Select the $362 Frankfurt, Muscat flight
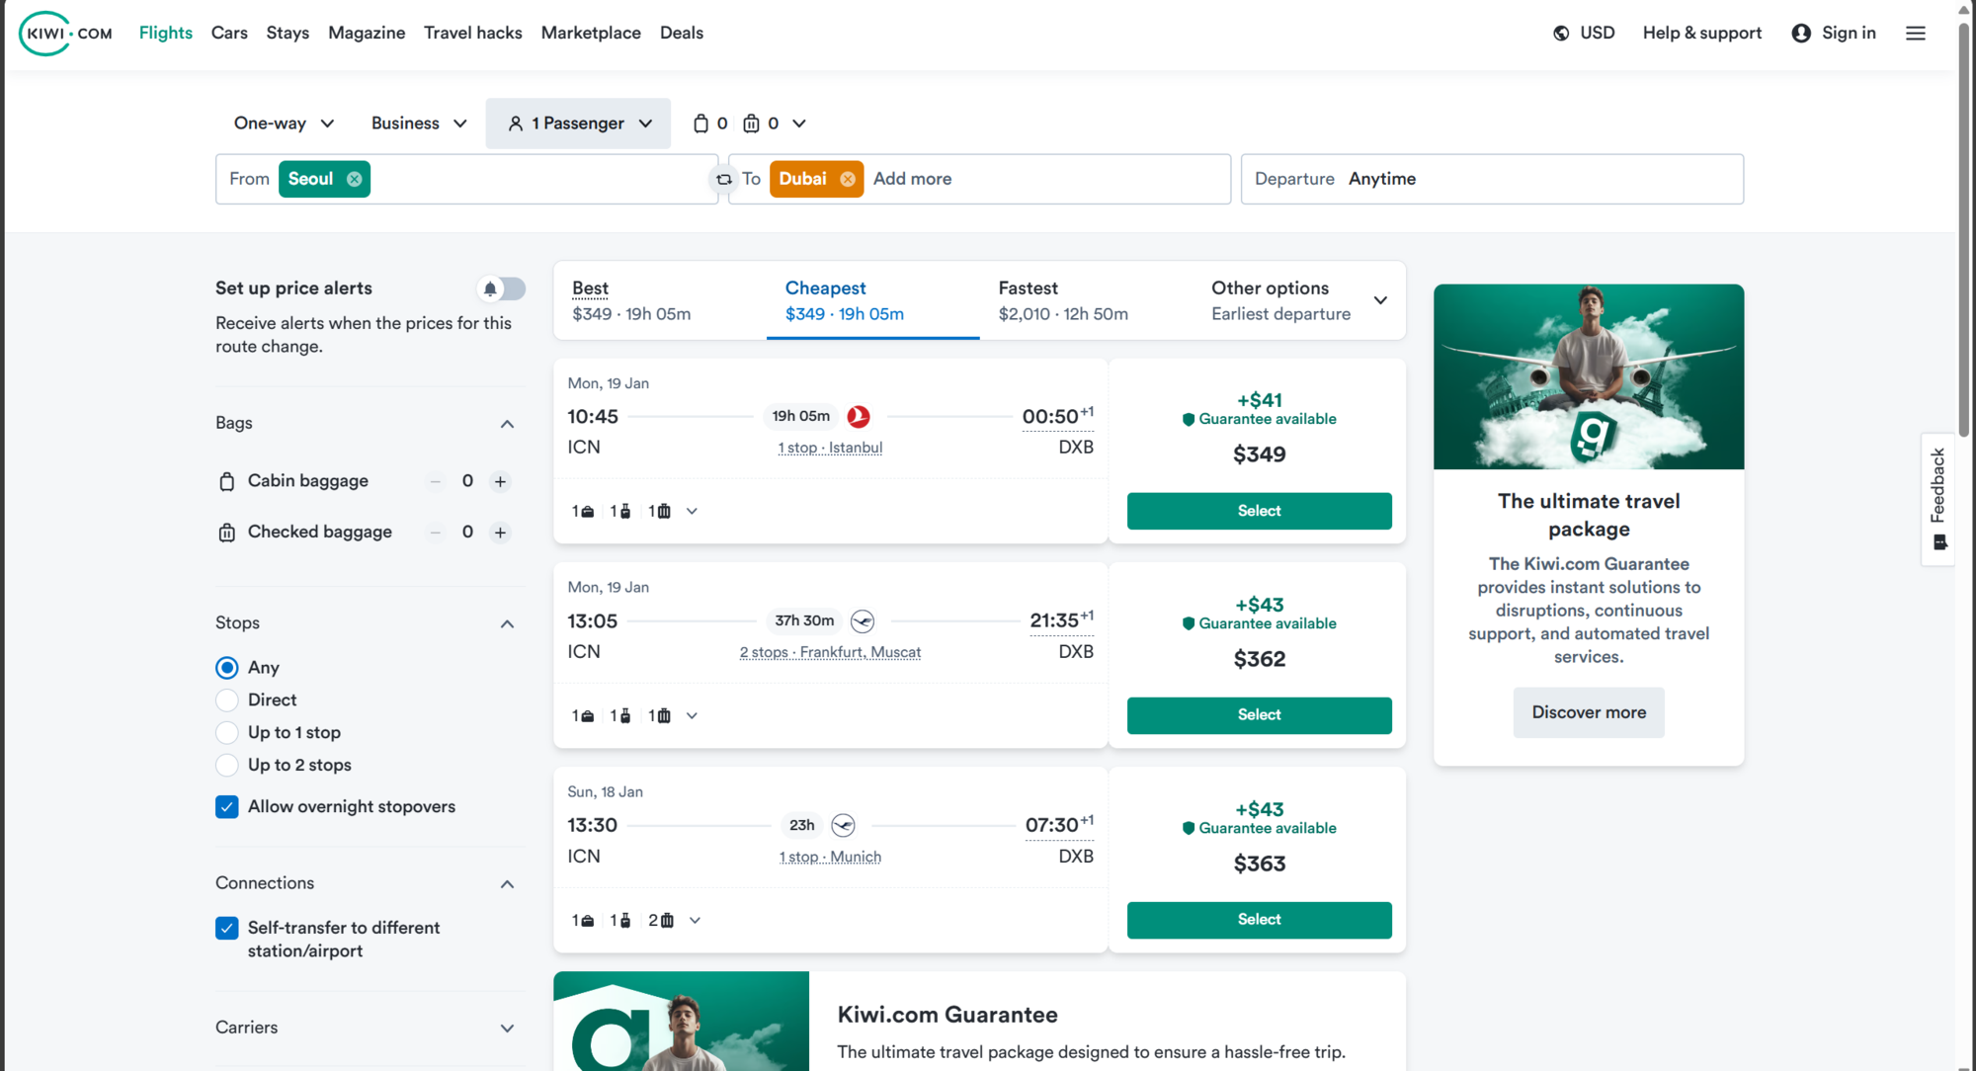Viewport: 1976px width, 1071px height. [1259, 715]
